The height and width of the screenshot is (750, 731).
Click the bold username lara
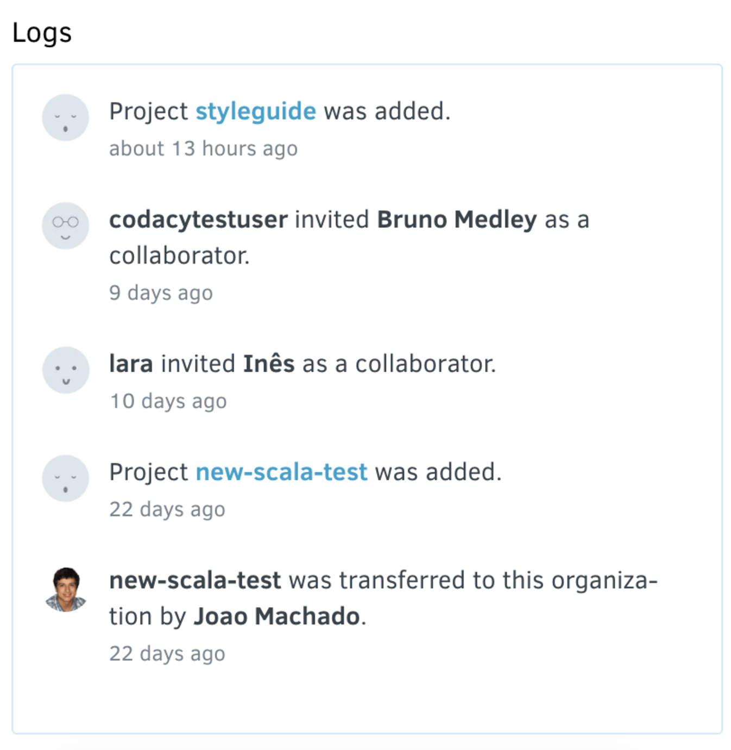click(x=131, y=364)
